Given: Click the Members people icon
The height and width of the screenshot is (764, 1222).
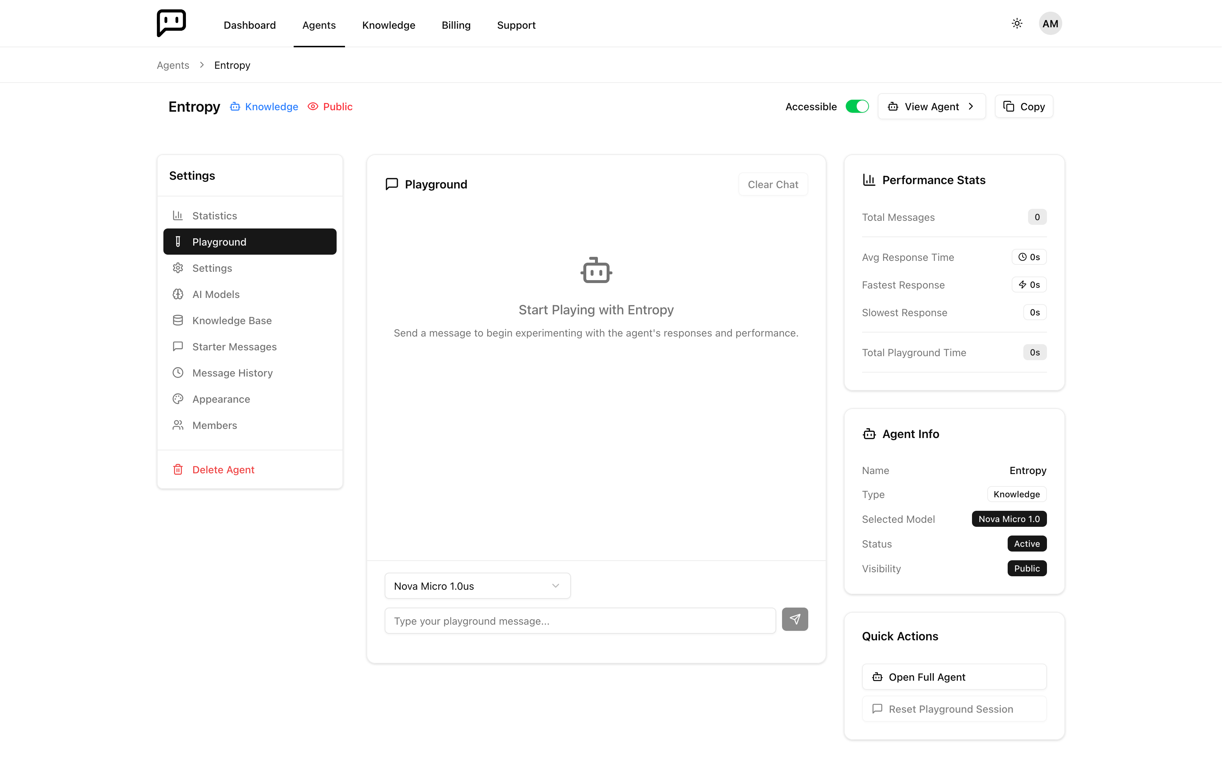Looking at the screenshot, I should 178,425.
